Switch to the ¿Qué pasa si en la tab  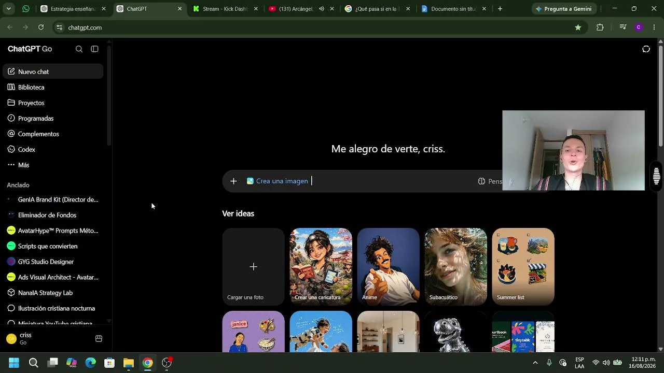click(377, 9)
